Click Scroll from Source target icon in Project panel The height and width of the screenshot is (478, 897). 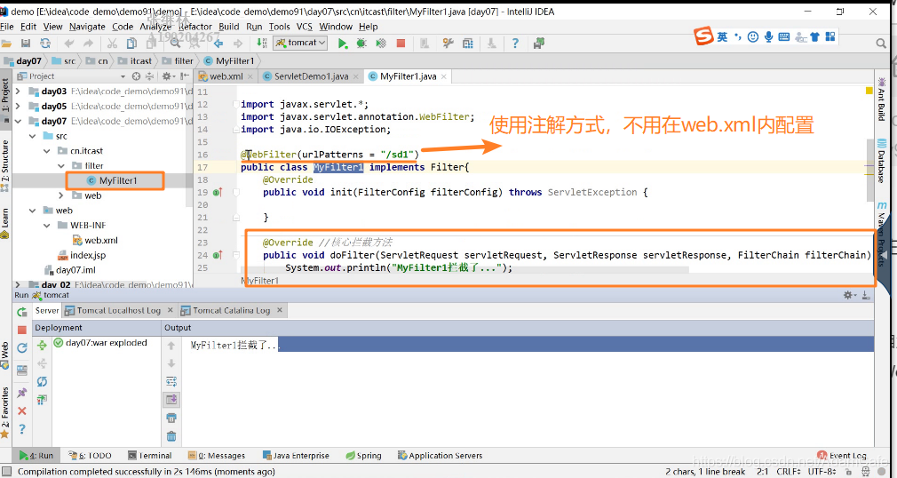[136, 76]
